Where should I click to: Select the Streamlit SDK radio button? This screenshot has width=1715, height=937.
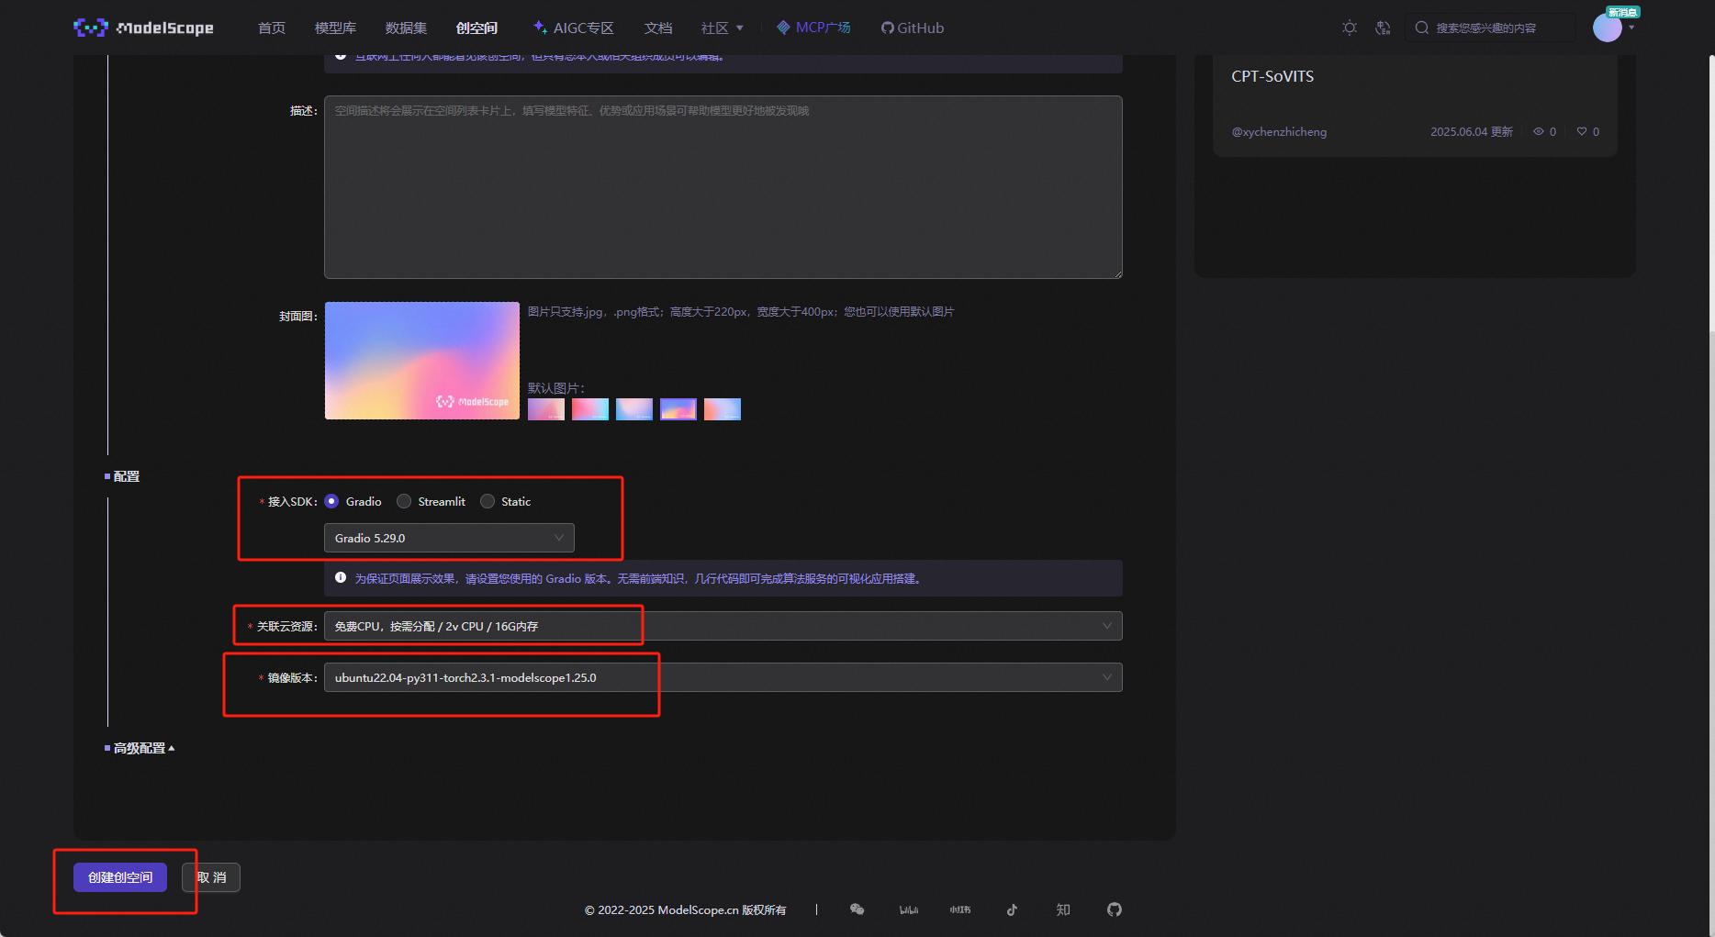tap(404, 501)
